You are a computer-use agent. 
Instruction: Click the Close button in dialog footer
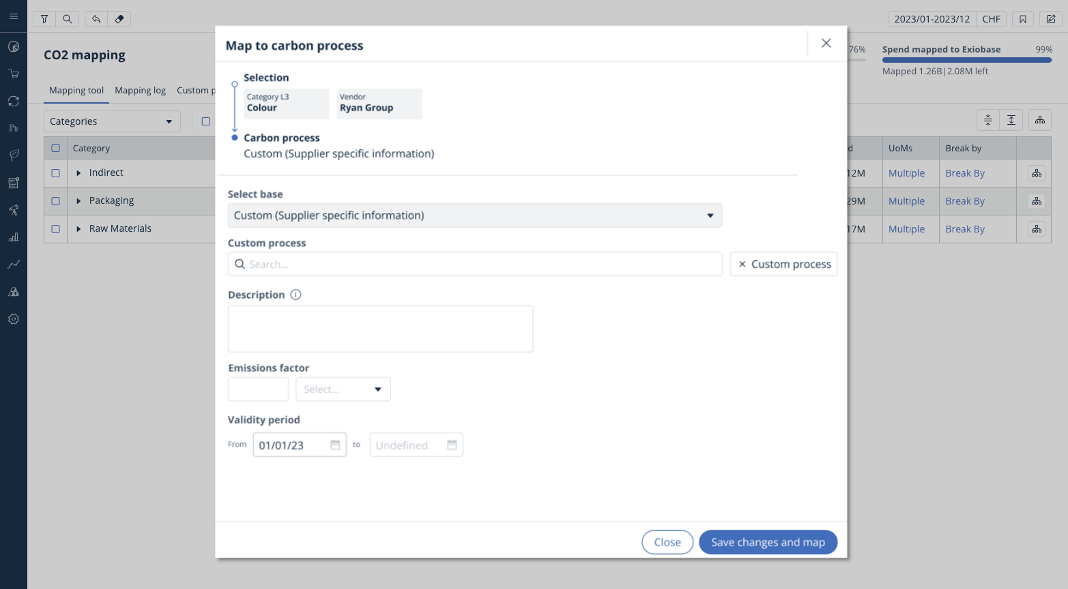(x=667, y=543)
